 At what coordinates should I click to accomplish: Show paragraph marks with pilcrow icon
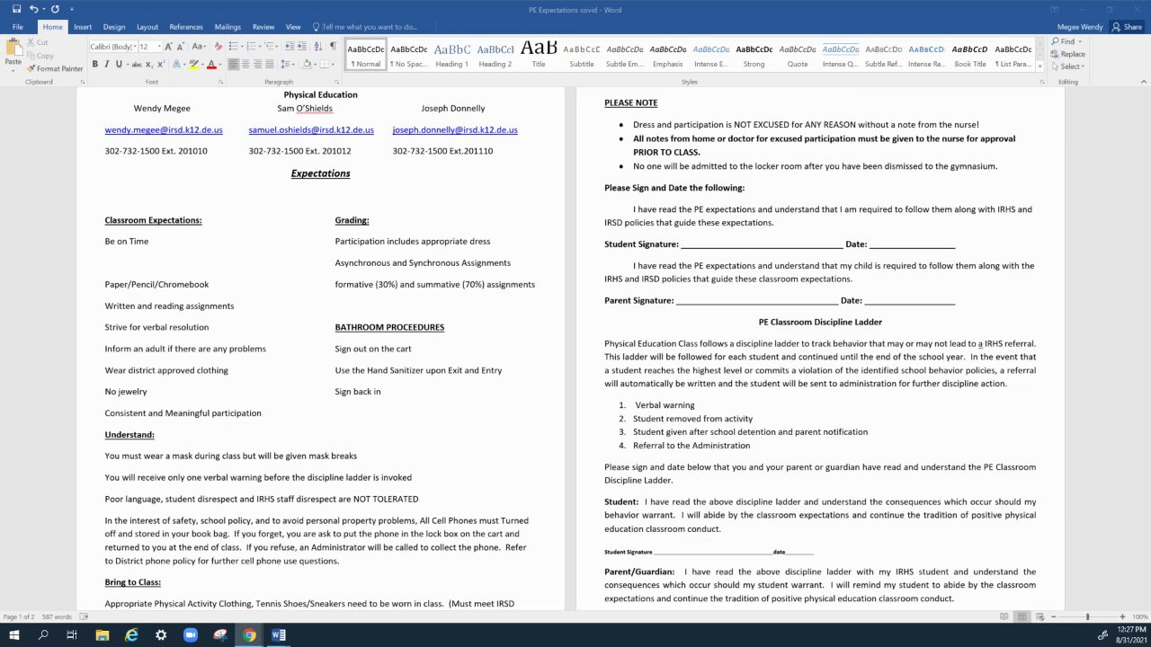tap(333, 46)
